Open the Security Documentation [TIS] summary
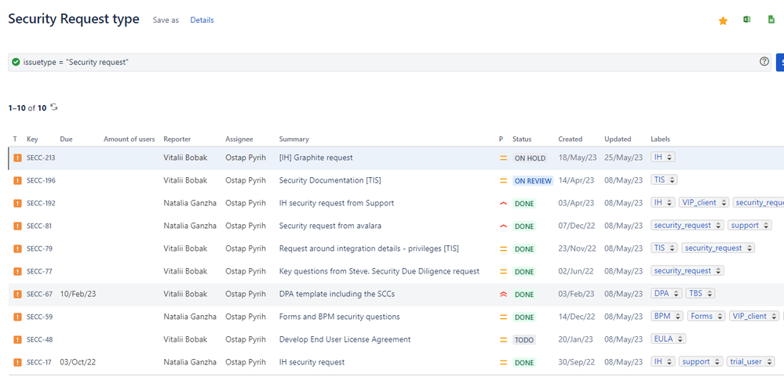The height and width of the screenshot is (384, 784). click(330, 180)
